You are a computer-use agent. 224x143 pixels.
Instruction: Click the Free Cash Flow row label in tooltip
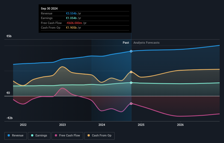(x=51, y=23)
